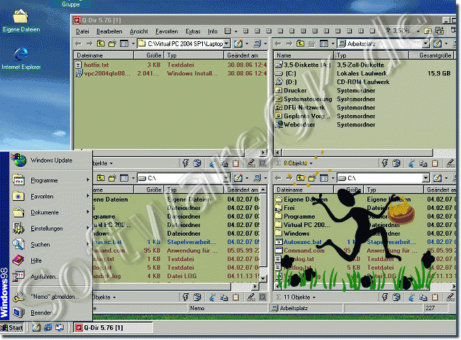Click the globe icon in the bottom-left status bar
The image size is (461, 340).
[x=197, y=297]
